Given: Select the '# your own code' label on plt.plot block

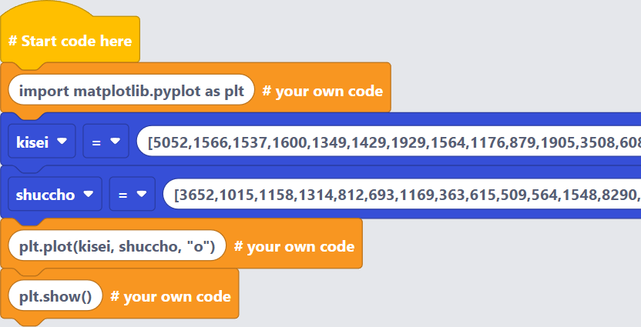Looking at the screenshot, I should coord(294,246).
